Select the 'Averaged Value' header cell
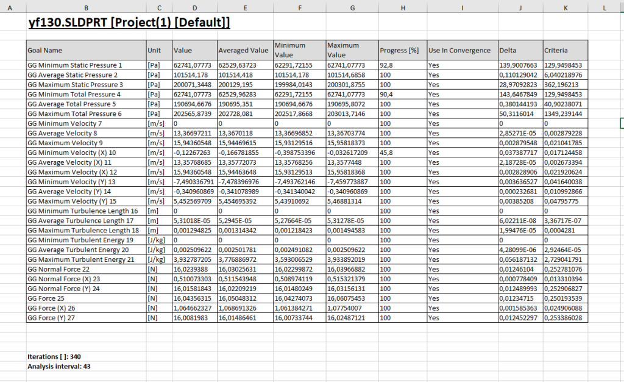624x382 pixels. click(245, 50)
